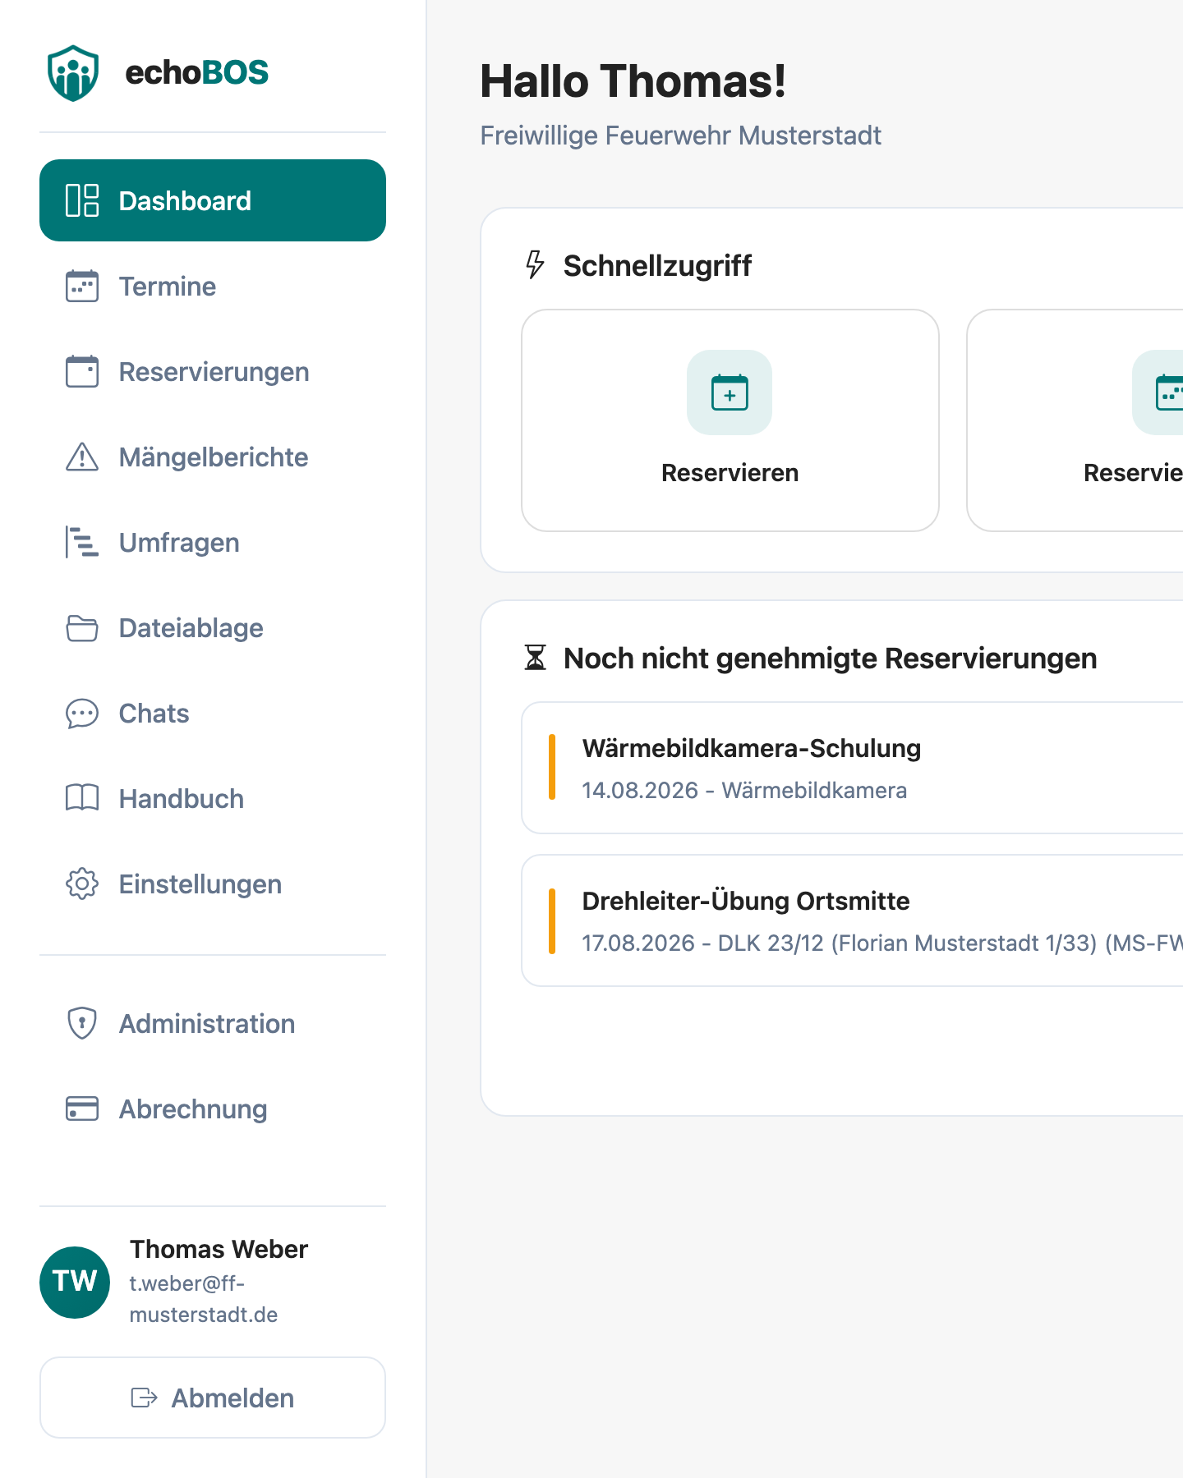Click the Hallo Thomas! greeting

(633, 81)
